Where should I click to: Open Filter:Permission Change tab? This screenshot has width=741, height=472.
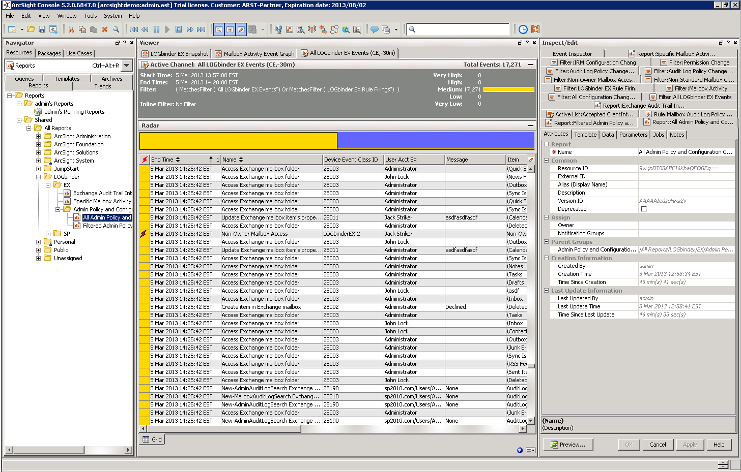[x=695, y=62]
